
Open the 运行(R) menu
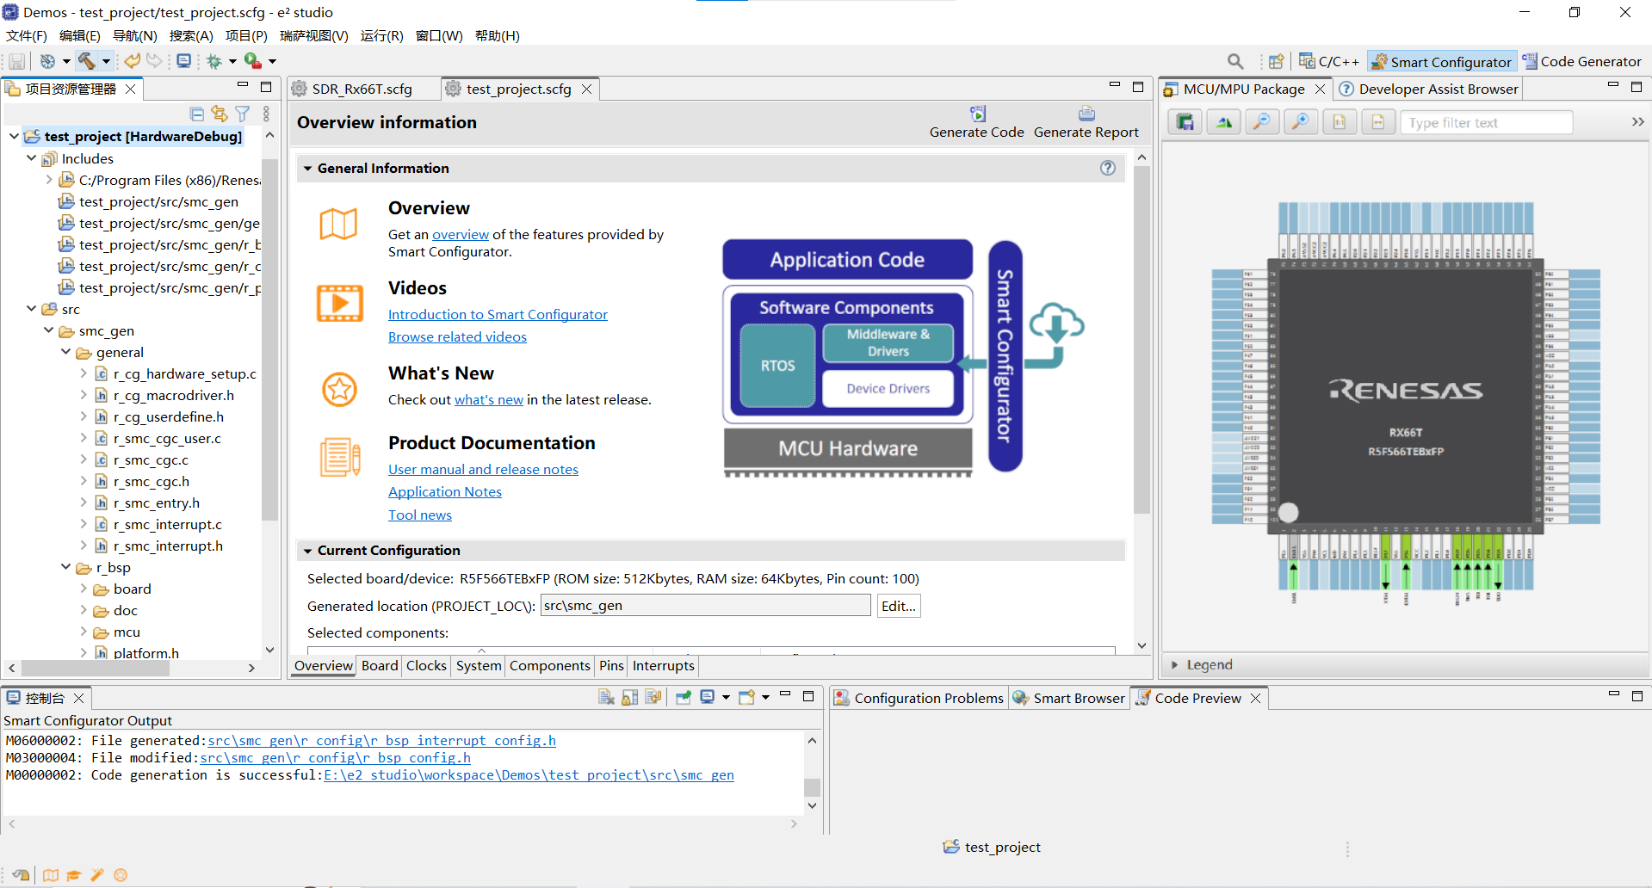(381, 35)
